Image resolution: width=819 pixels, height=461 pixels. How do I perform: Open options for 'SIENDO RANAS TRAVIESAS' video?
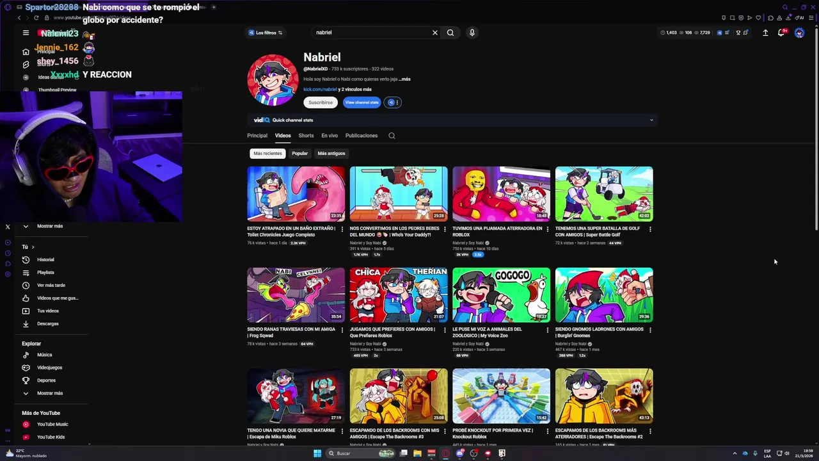click(x=342, y=330)
